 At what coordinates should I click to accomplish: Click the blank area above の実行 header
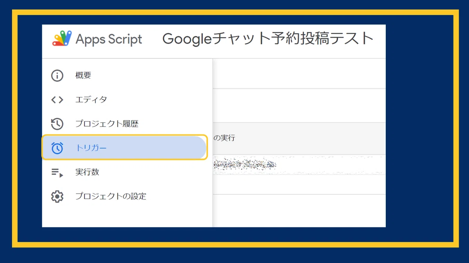point(299,106)
